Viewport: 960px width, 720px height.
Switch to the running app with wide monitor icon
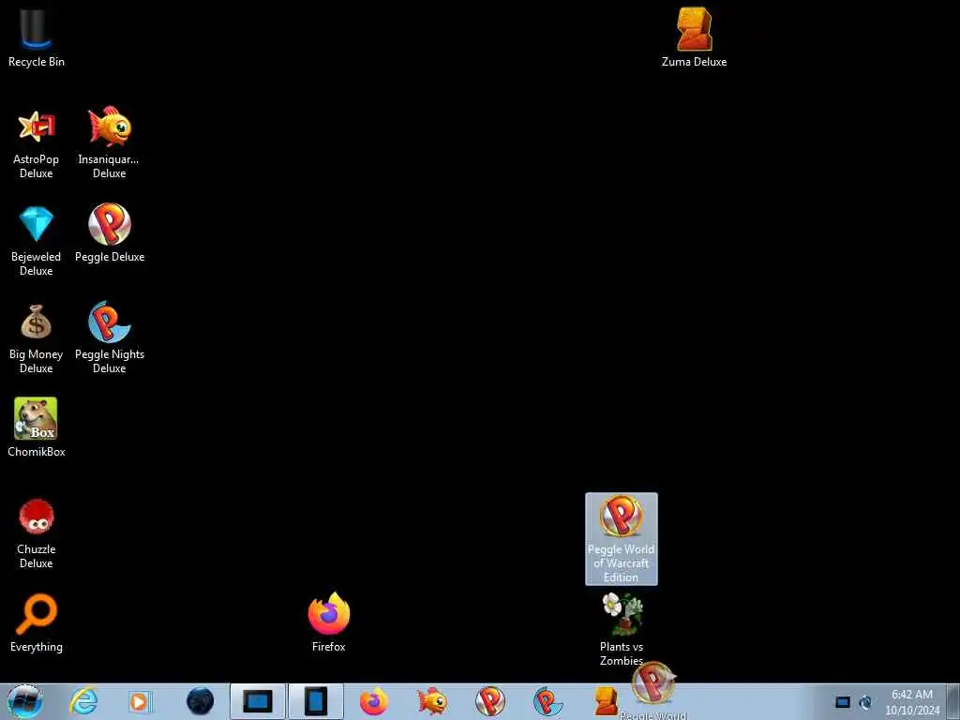click(258, 701)
